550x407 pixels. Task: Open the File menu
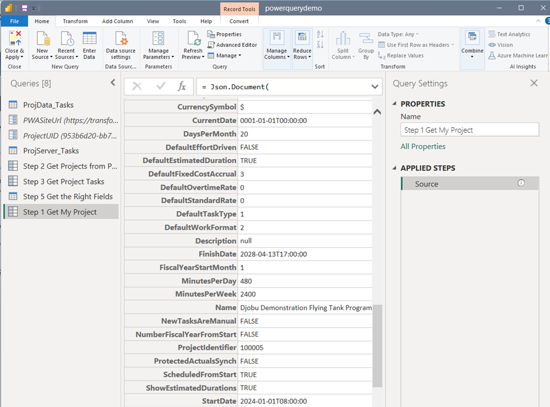(14, 21)
